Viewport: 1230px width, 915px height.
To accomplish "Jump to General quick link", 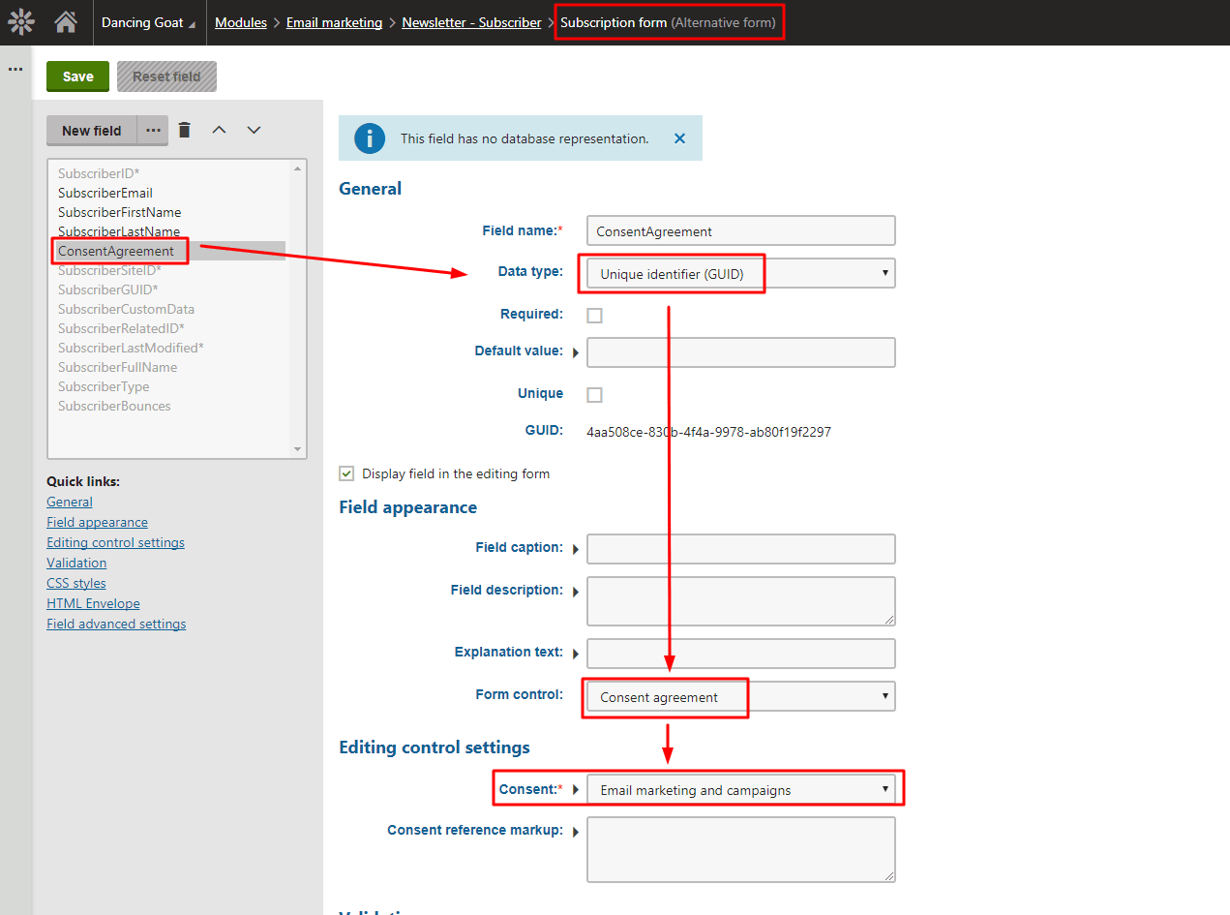I will click(70, 502).
